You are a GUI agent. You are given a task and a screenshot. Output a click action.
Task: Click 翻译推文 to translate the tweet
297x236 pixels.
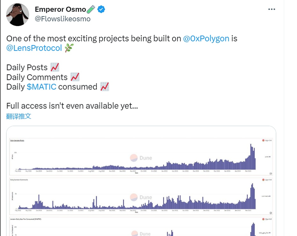[x=19, y=116]
